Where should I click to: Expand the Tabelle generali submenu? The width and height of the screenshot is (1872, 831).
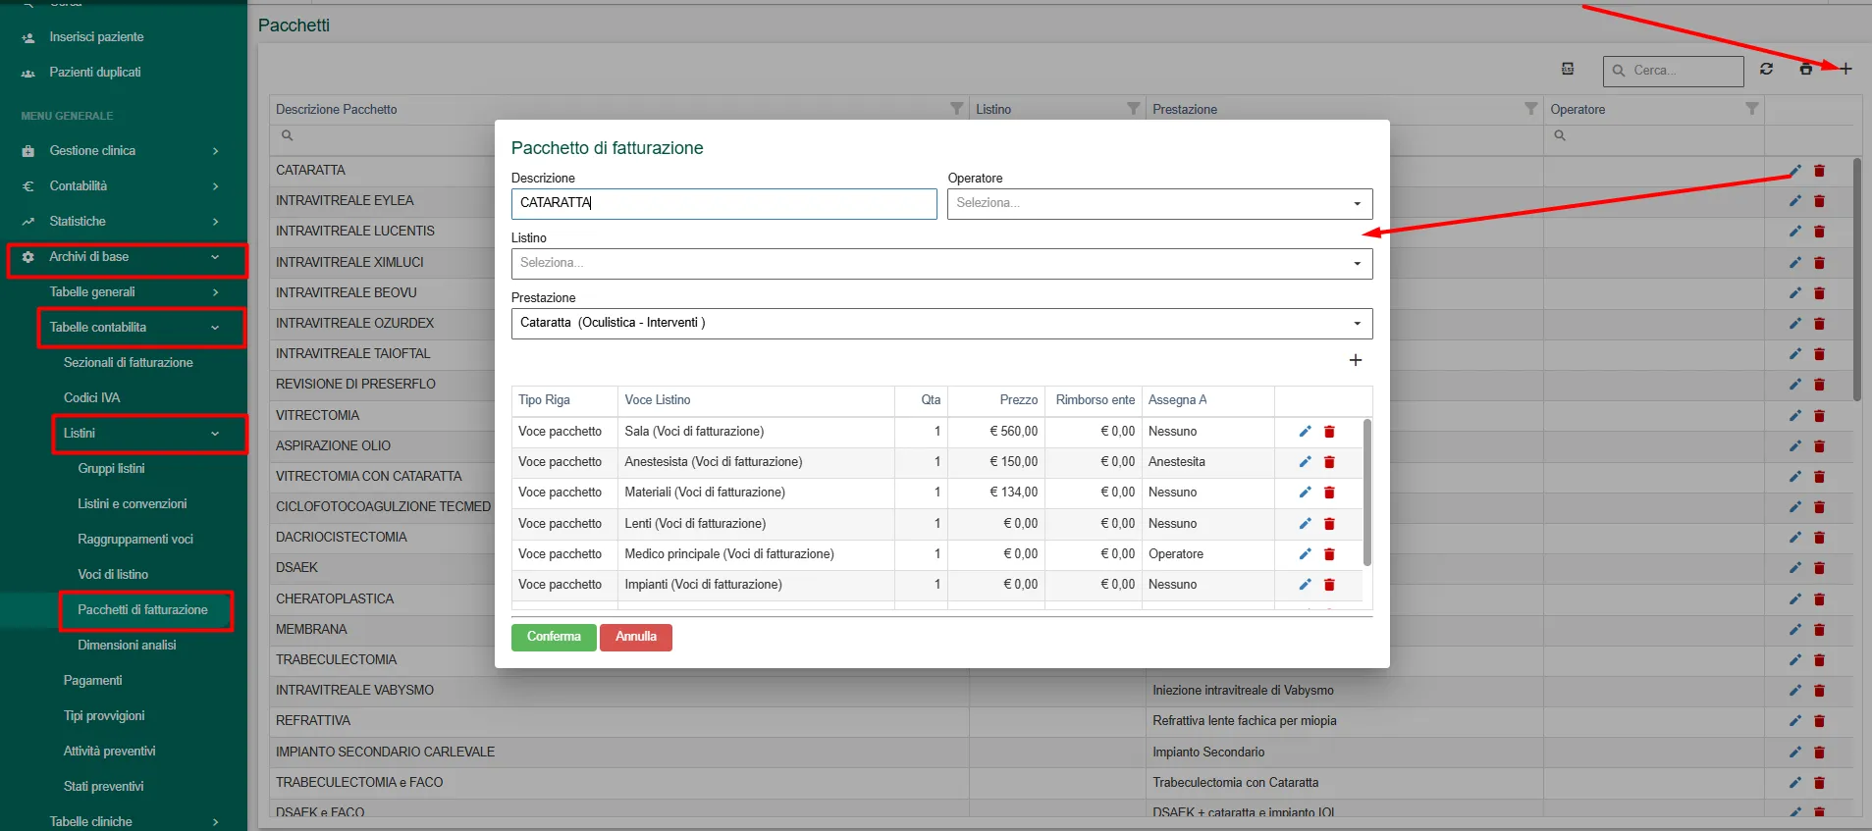click(133, 291)
